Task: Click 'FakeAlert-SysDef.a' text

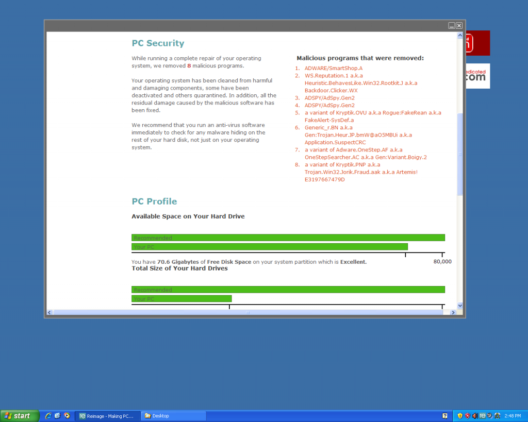Action: [329, 120]
